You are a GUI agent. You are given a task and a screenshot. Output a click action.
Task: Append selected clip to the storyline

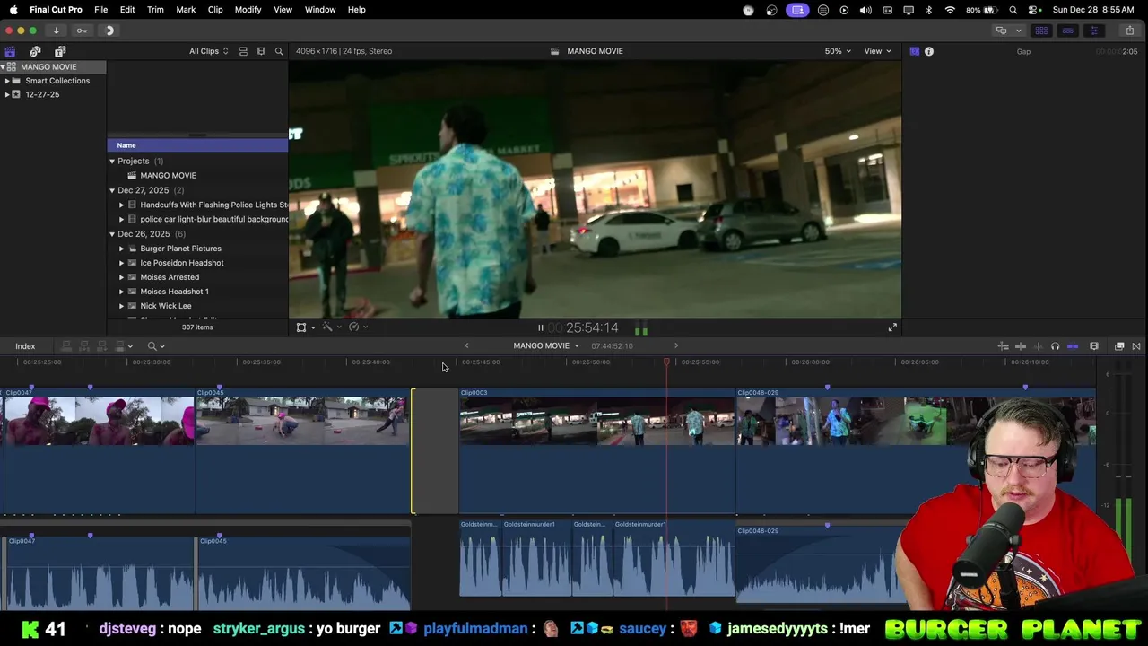(x=102, y=346)
